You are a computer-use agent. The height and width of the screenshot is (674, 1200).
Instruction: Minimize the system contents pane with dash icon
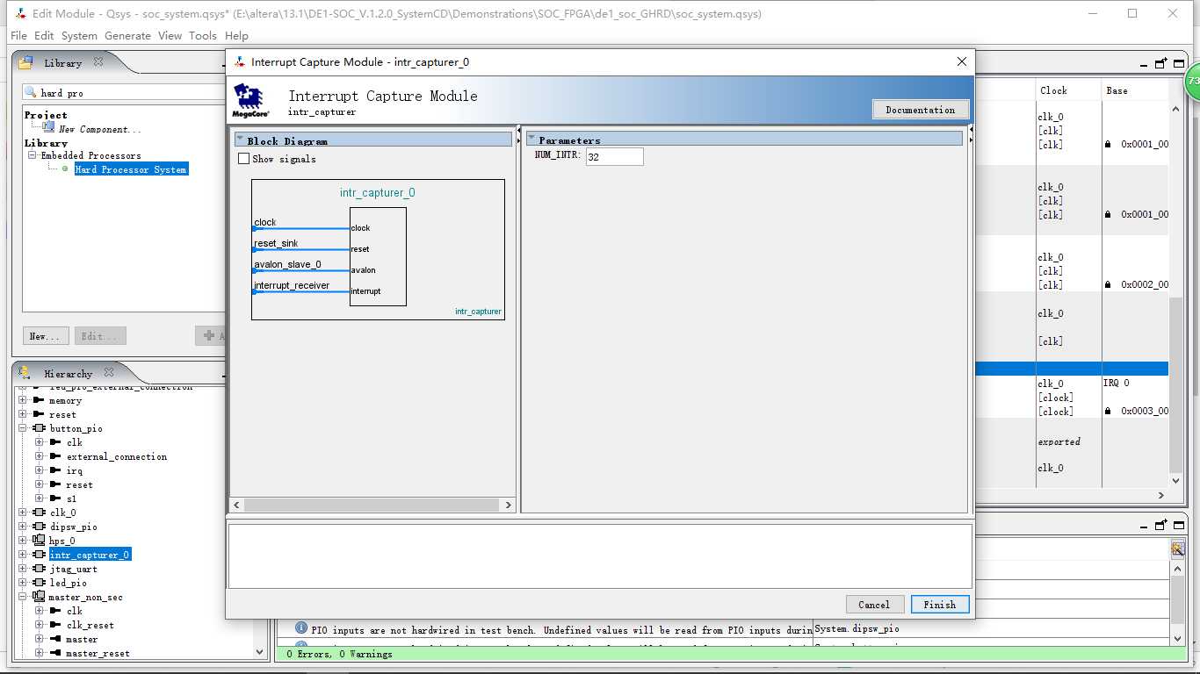(1144, 65)
